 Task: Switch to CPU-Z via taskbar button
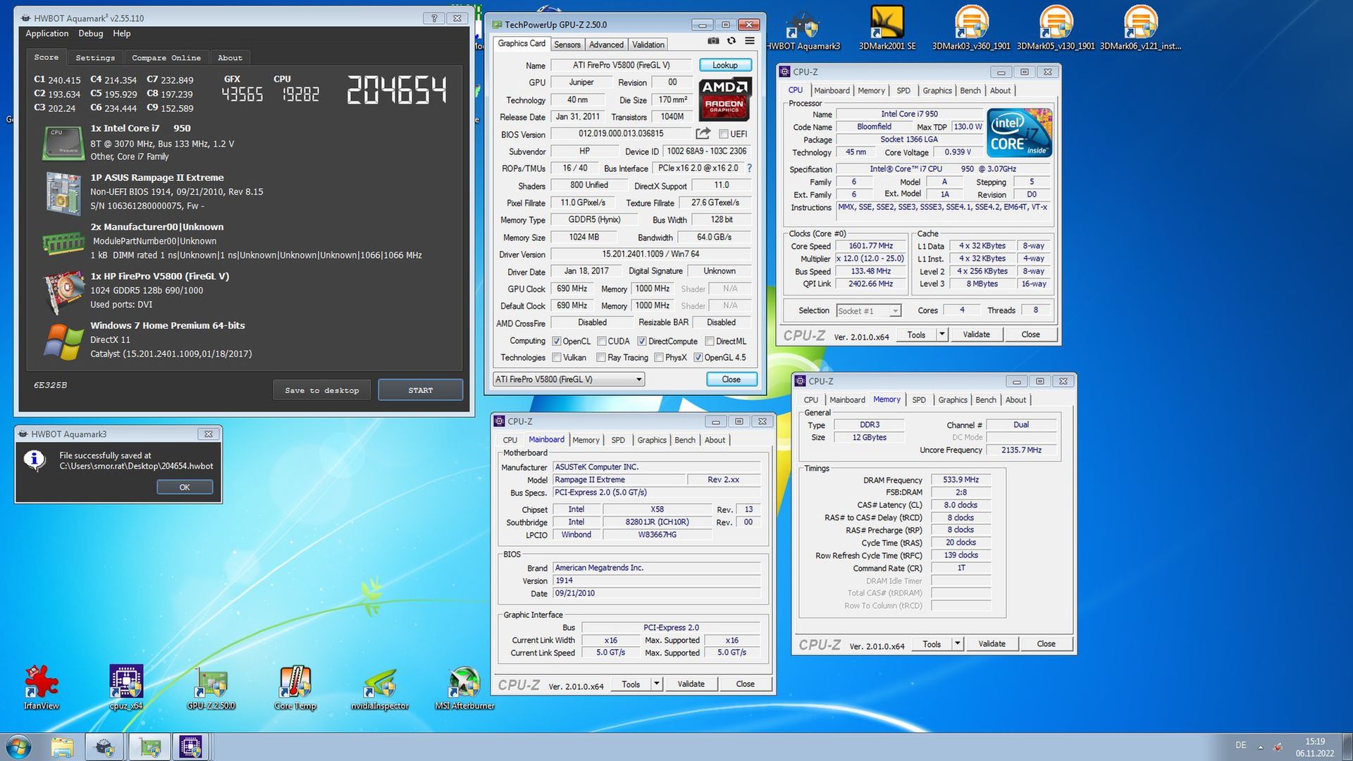point(190,747)
